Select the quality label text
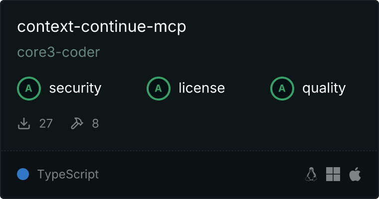 (x=324, y=88)
